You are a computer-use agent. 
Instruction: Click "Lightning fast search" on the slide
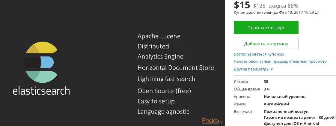[x=166, y=79]
